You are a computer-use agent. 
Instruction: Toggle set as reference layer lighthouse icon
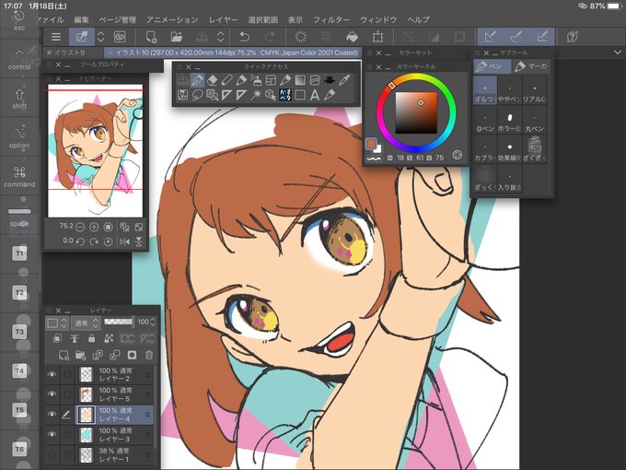pyautogui.click(x=75, y=338)
